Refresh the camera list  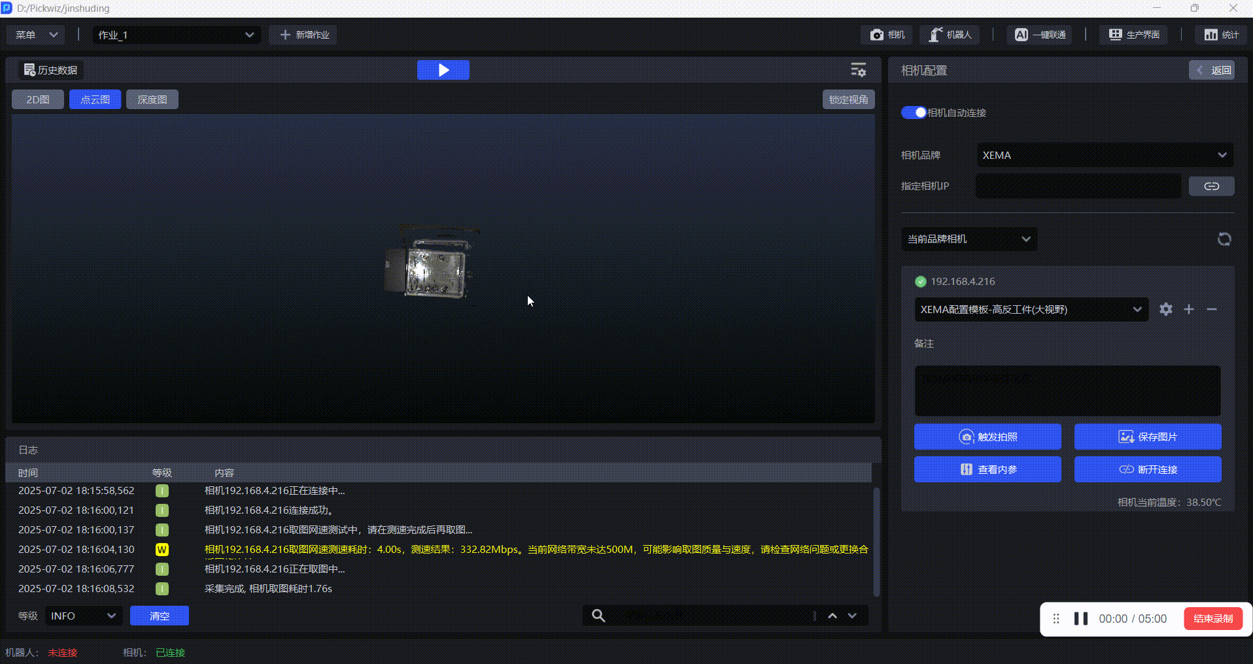click(x=1224, y=239)
